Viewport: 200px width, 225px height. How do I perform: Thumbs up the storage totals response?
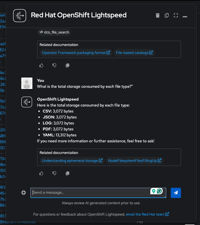point(41,173)
